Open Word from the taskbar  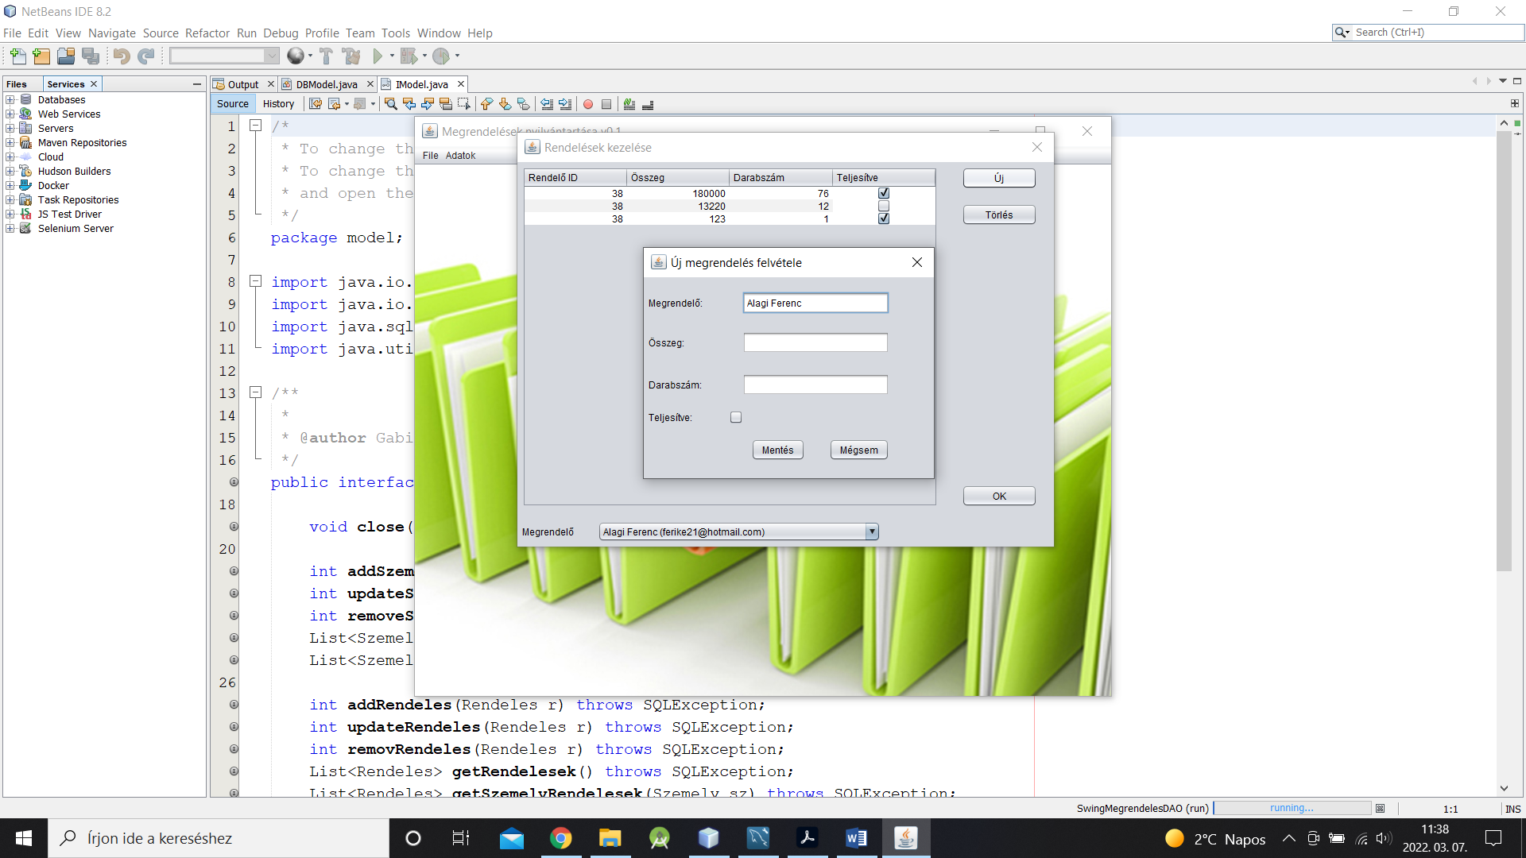(856, 838)
